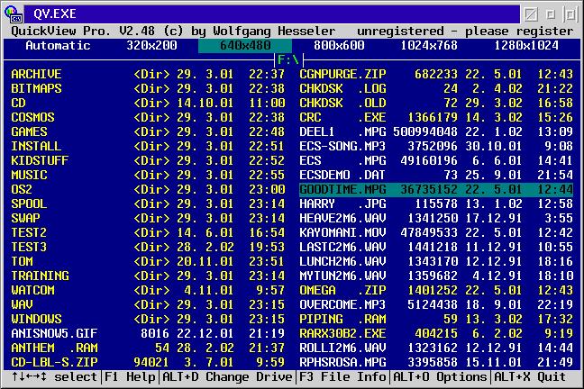
Task: Open the SPOOL directory
Action: [148, 204]
